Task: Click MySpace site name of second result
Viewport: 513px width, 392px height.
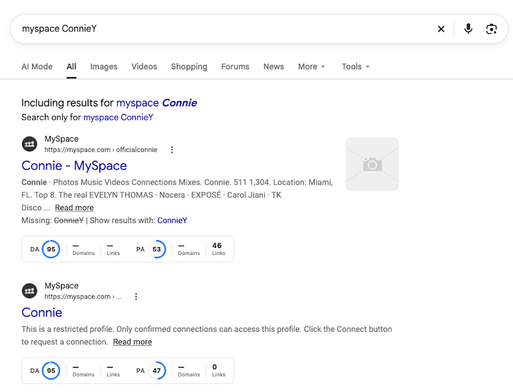Action: click(62, 286)
